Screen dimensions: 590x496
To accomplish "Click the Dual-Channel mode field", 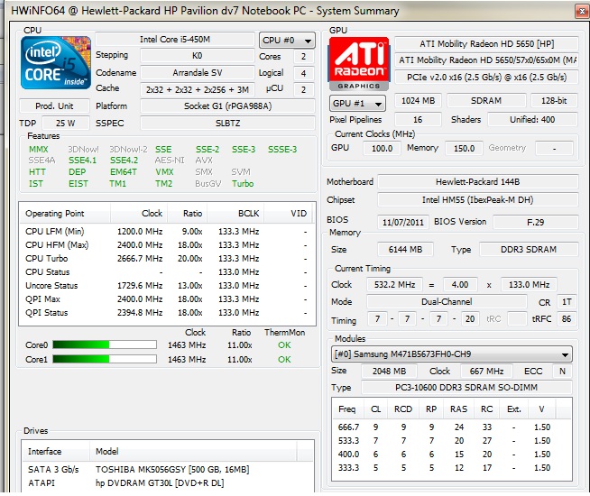I will click(447, 301).
